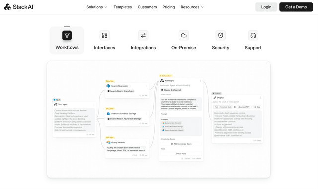The image size is (318, 189).
Task: Click the Output node pencil icon
Action: coord(215,98)
